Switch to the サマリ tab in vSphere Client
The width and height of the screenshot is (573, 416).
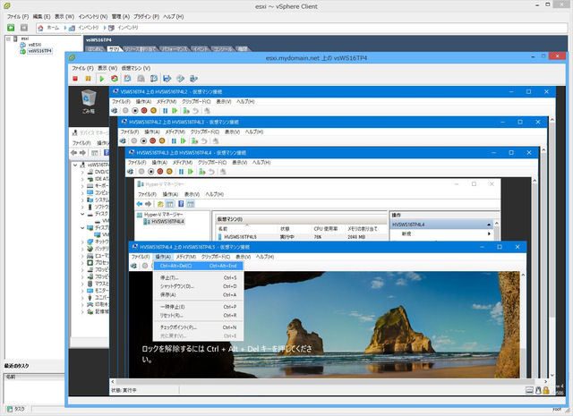pos(114,49)
